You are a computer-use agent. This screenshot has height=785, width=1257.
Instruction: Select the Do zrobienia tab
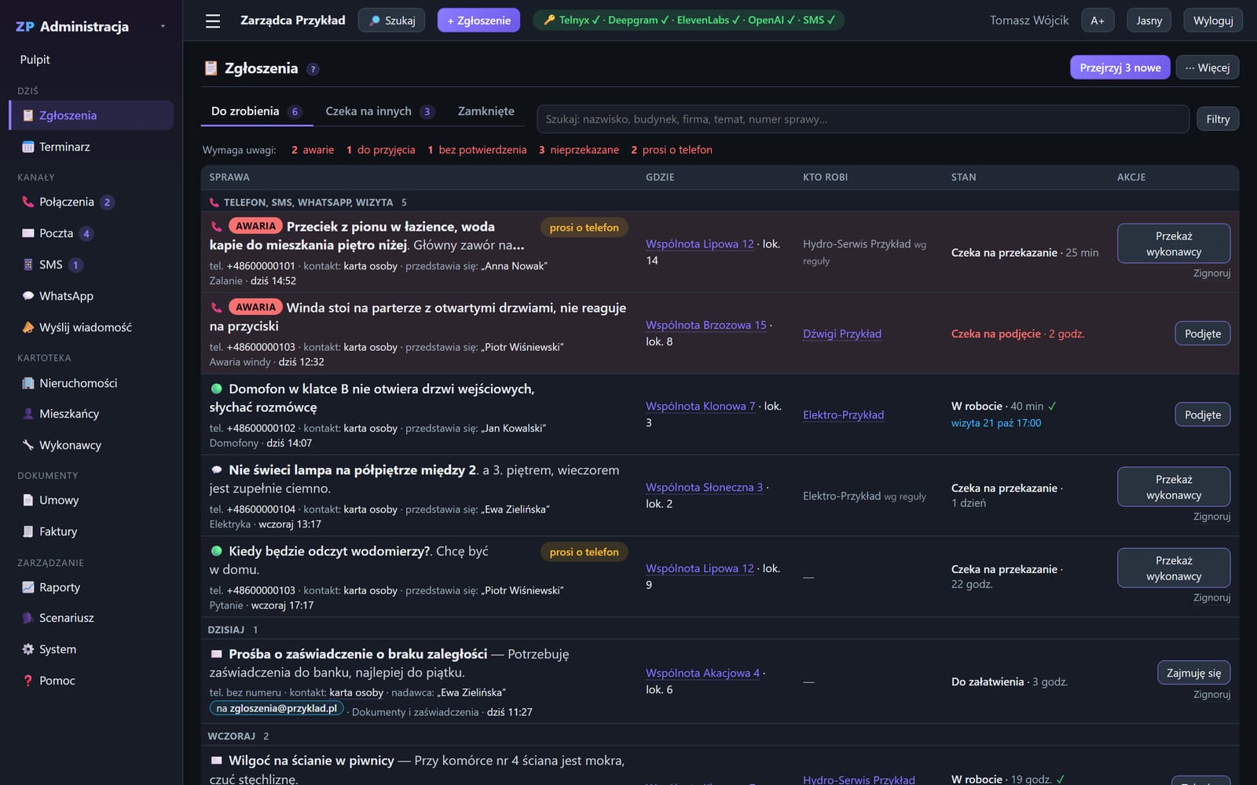pos(256,111)
